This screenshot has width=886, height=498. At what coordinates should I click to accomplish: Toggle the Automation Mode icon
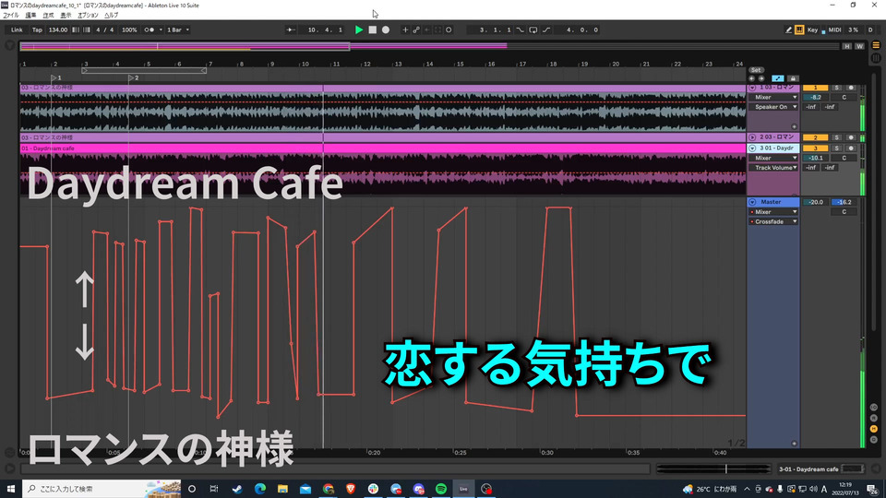click(778, 78)
